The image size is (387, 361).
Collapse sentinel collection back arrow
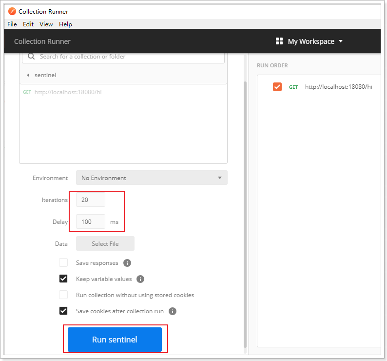pos(28,75)
